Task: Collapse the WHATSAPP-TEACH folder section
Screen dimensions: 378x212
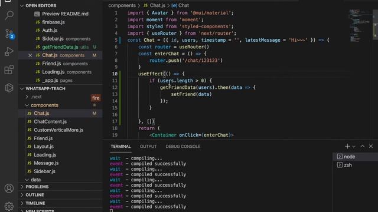Action: pyautogui.click(x=60, y=89)
